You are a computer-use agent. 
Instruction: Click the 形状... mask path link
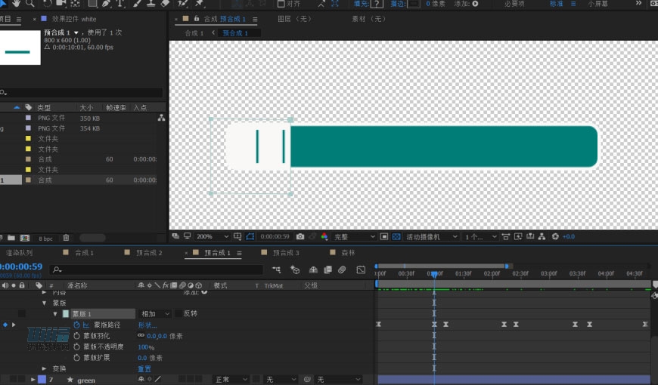click(147, 325)
